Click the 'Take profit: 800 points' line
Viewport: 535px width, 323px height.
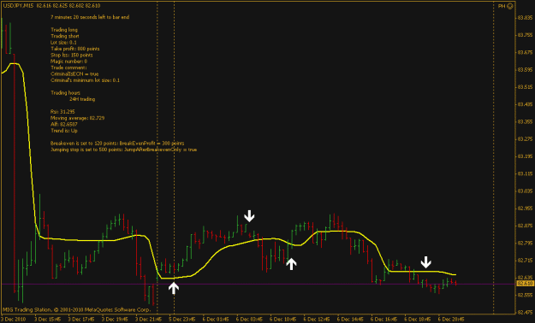(75, 49)
